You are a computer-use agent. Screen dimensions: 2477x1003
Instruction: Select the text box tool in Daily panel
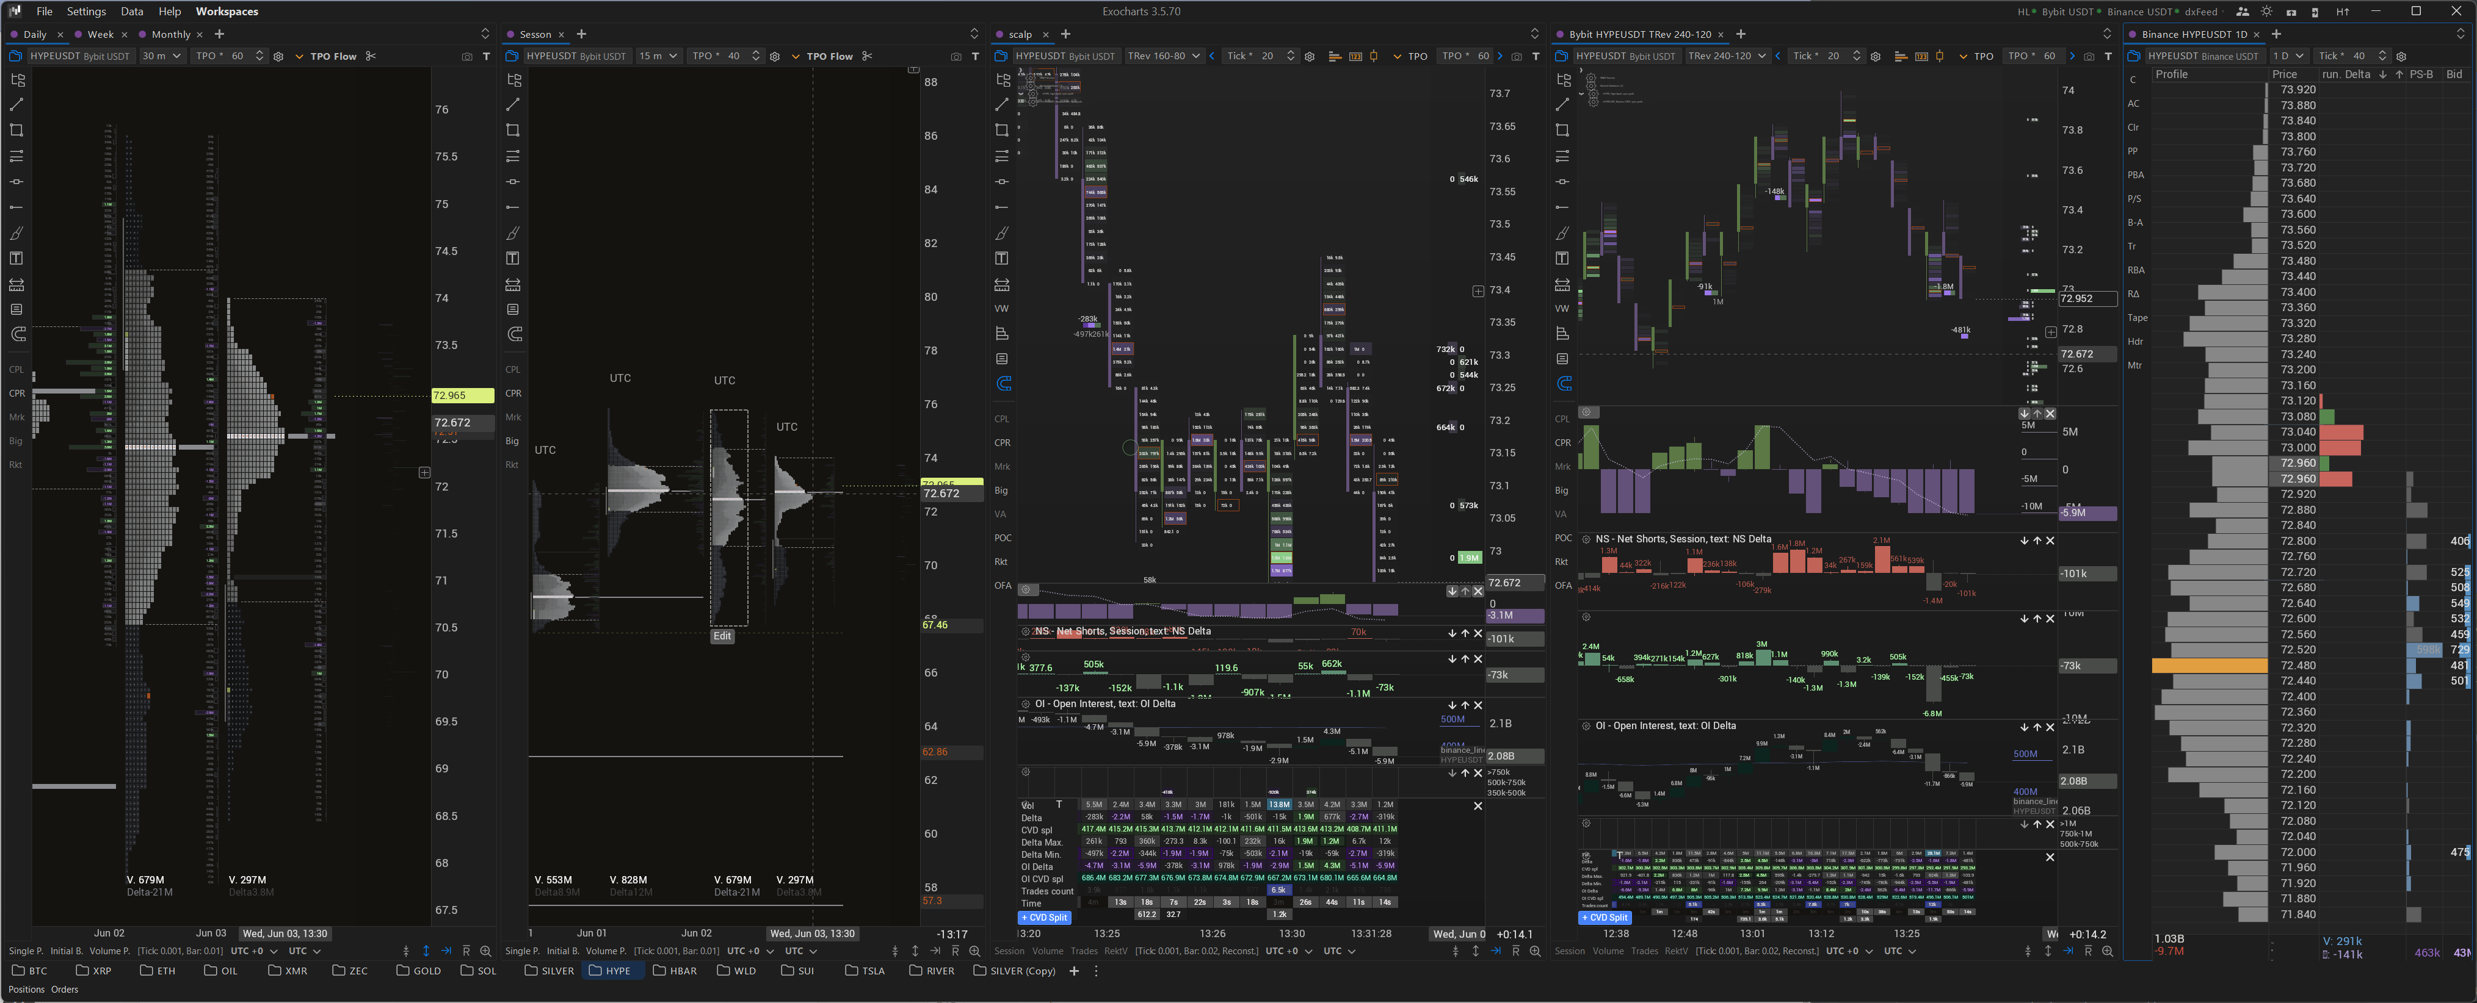pos(16,259)
